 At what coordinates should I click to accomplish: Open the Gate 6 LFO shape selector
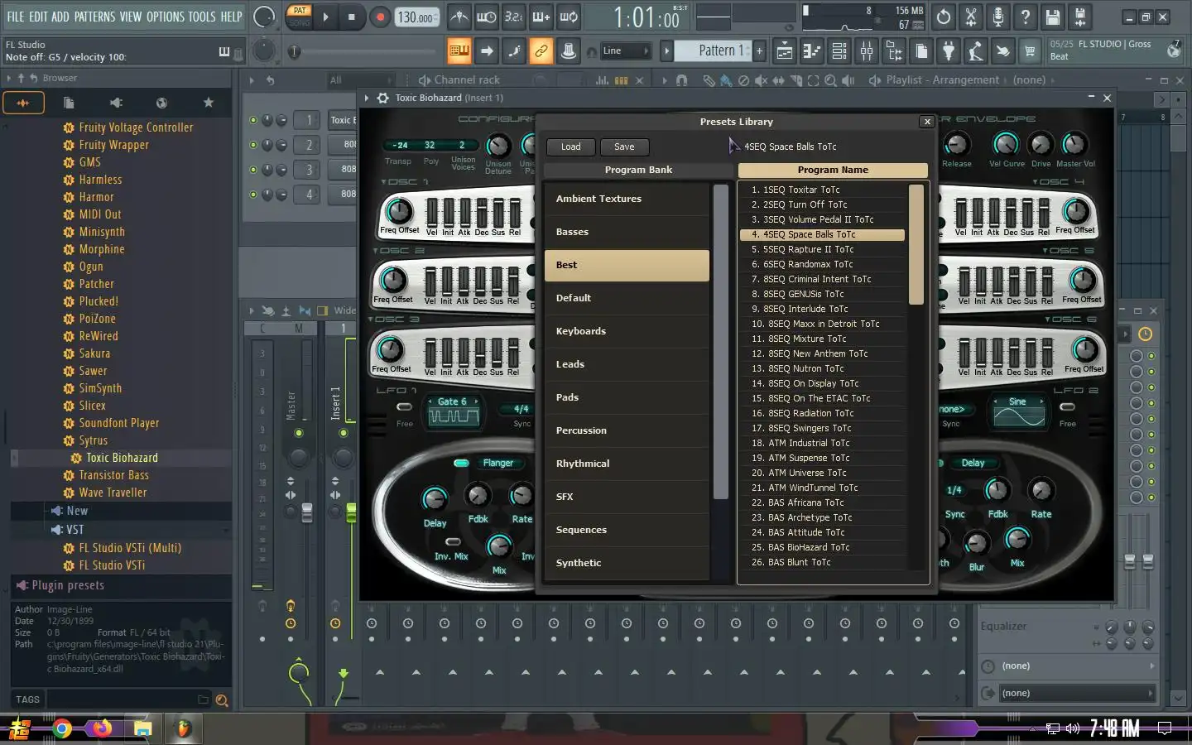coord(452,401)
